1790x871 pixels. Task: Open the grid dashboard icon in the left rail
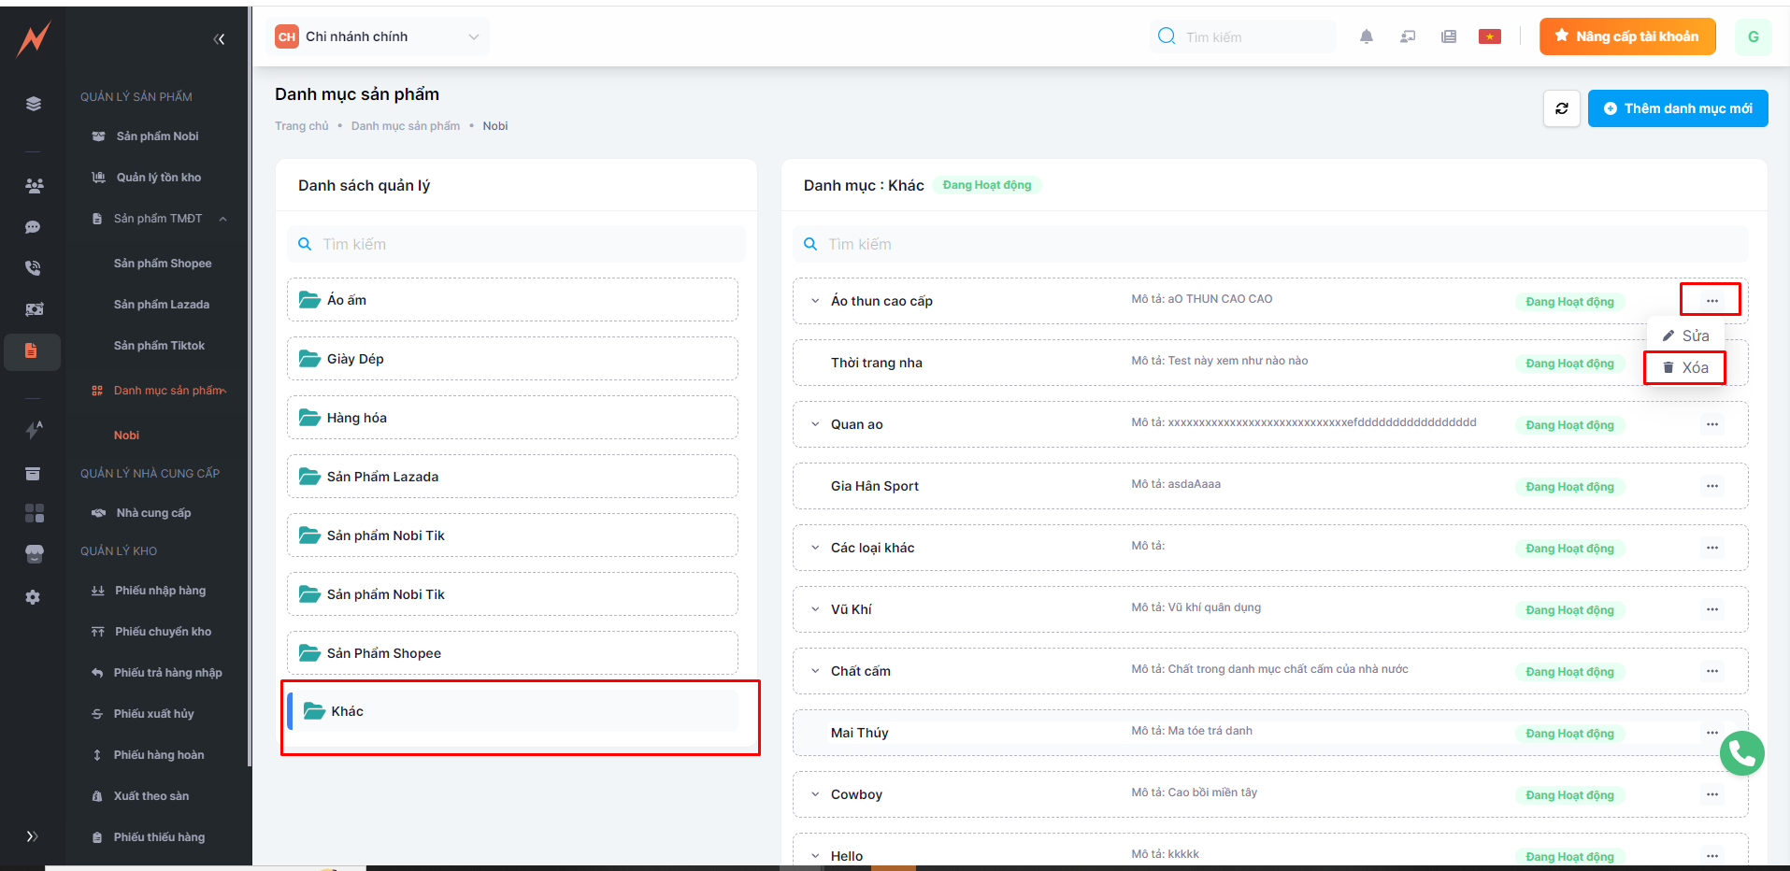(35, 513)
